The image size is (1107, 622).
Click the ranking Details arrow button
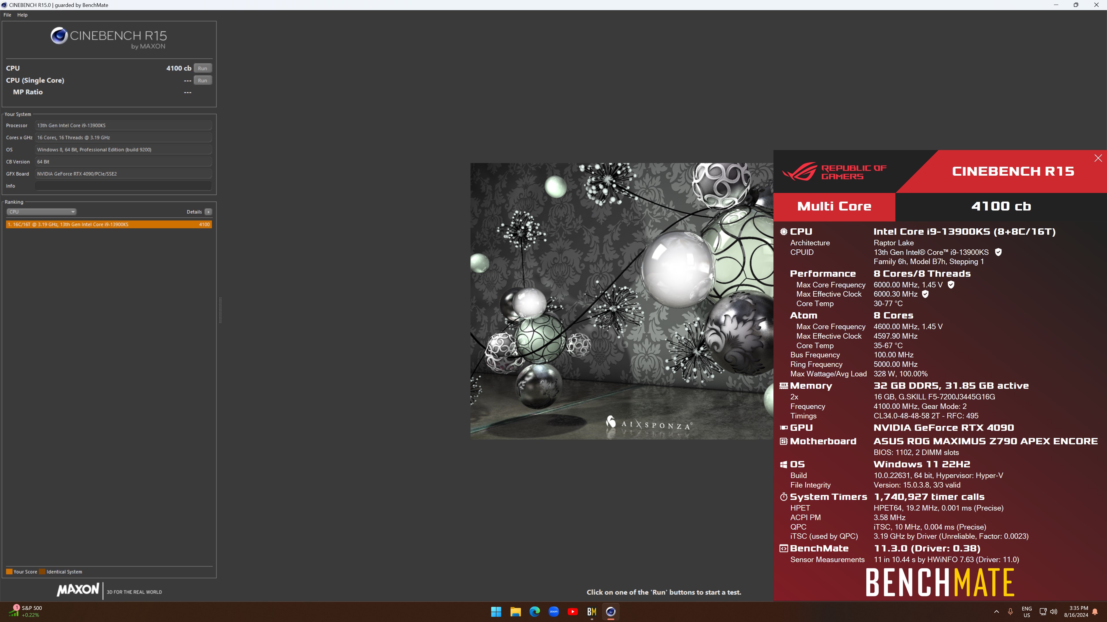tap(208, 212)
